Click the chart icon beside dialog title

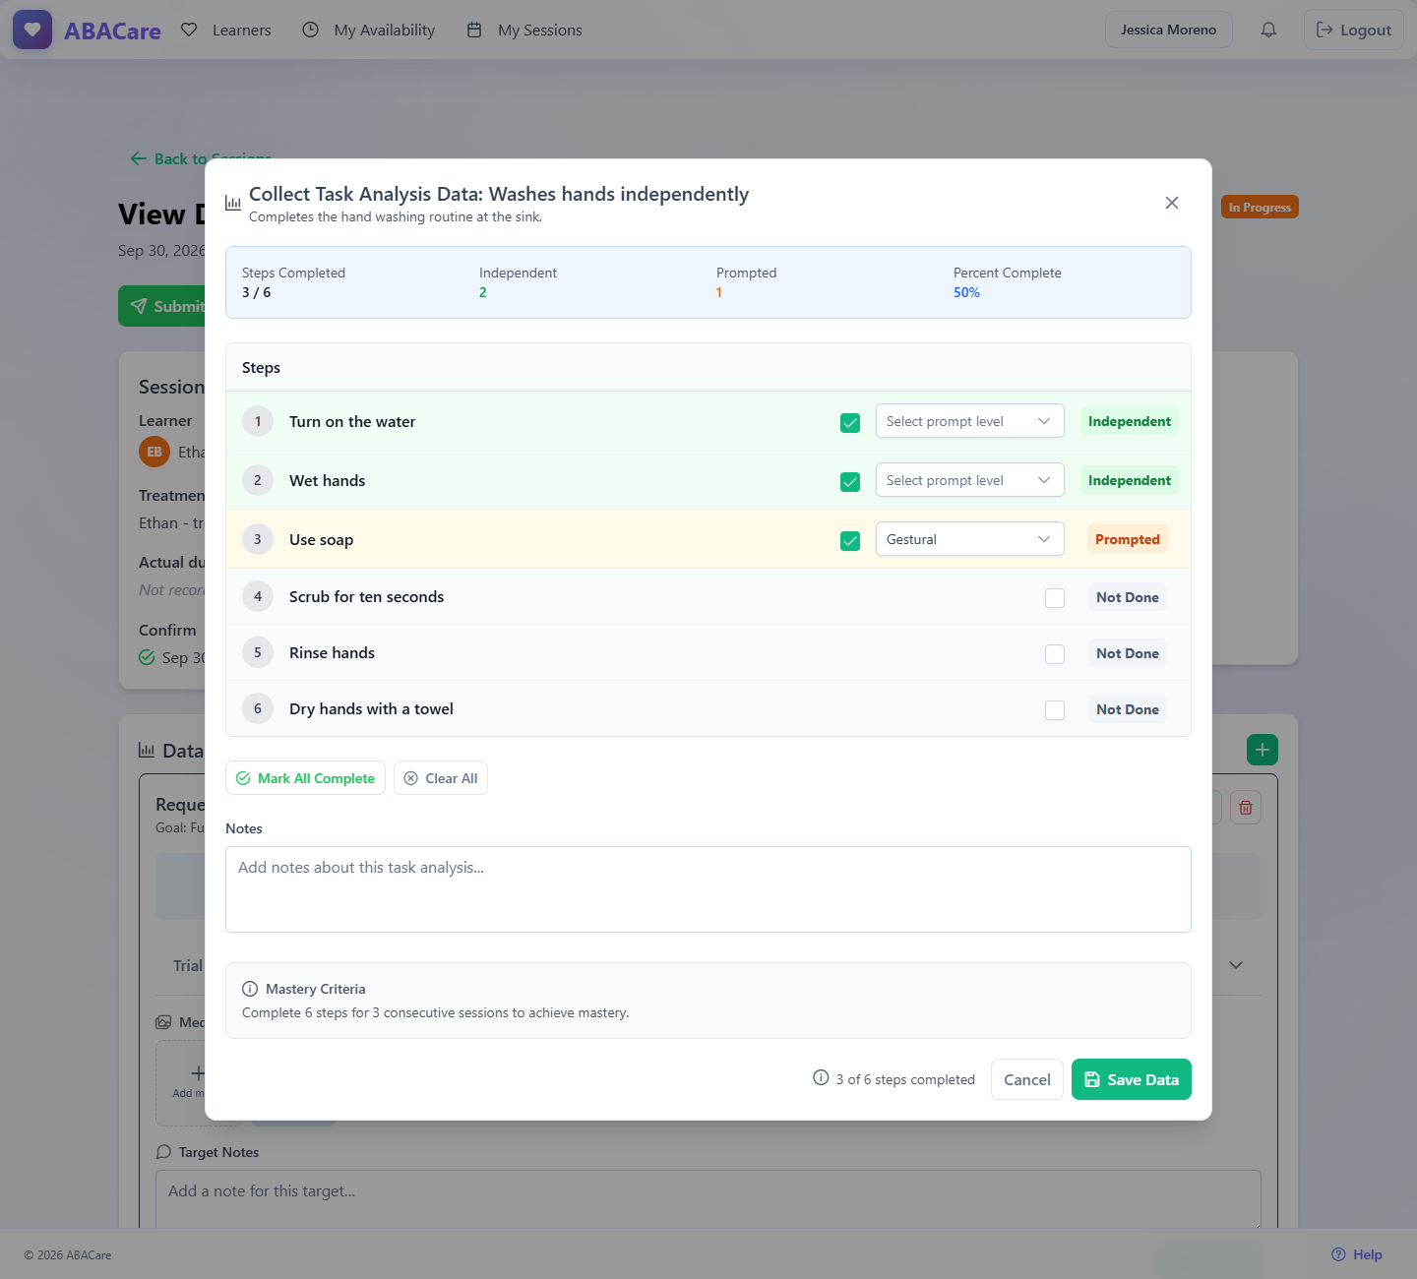tap(233, 203)
